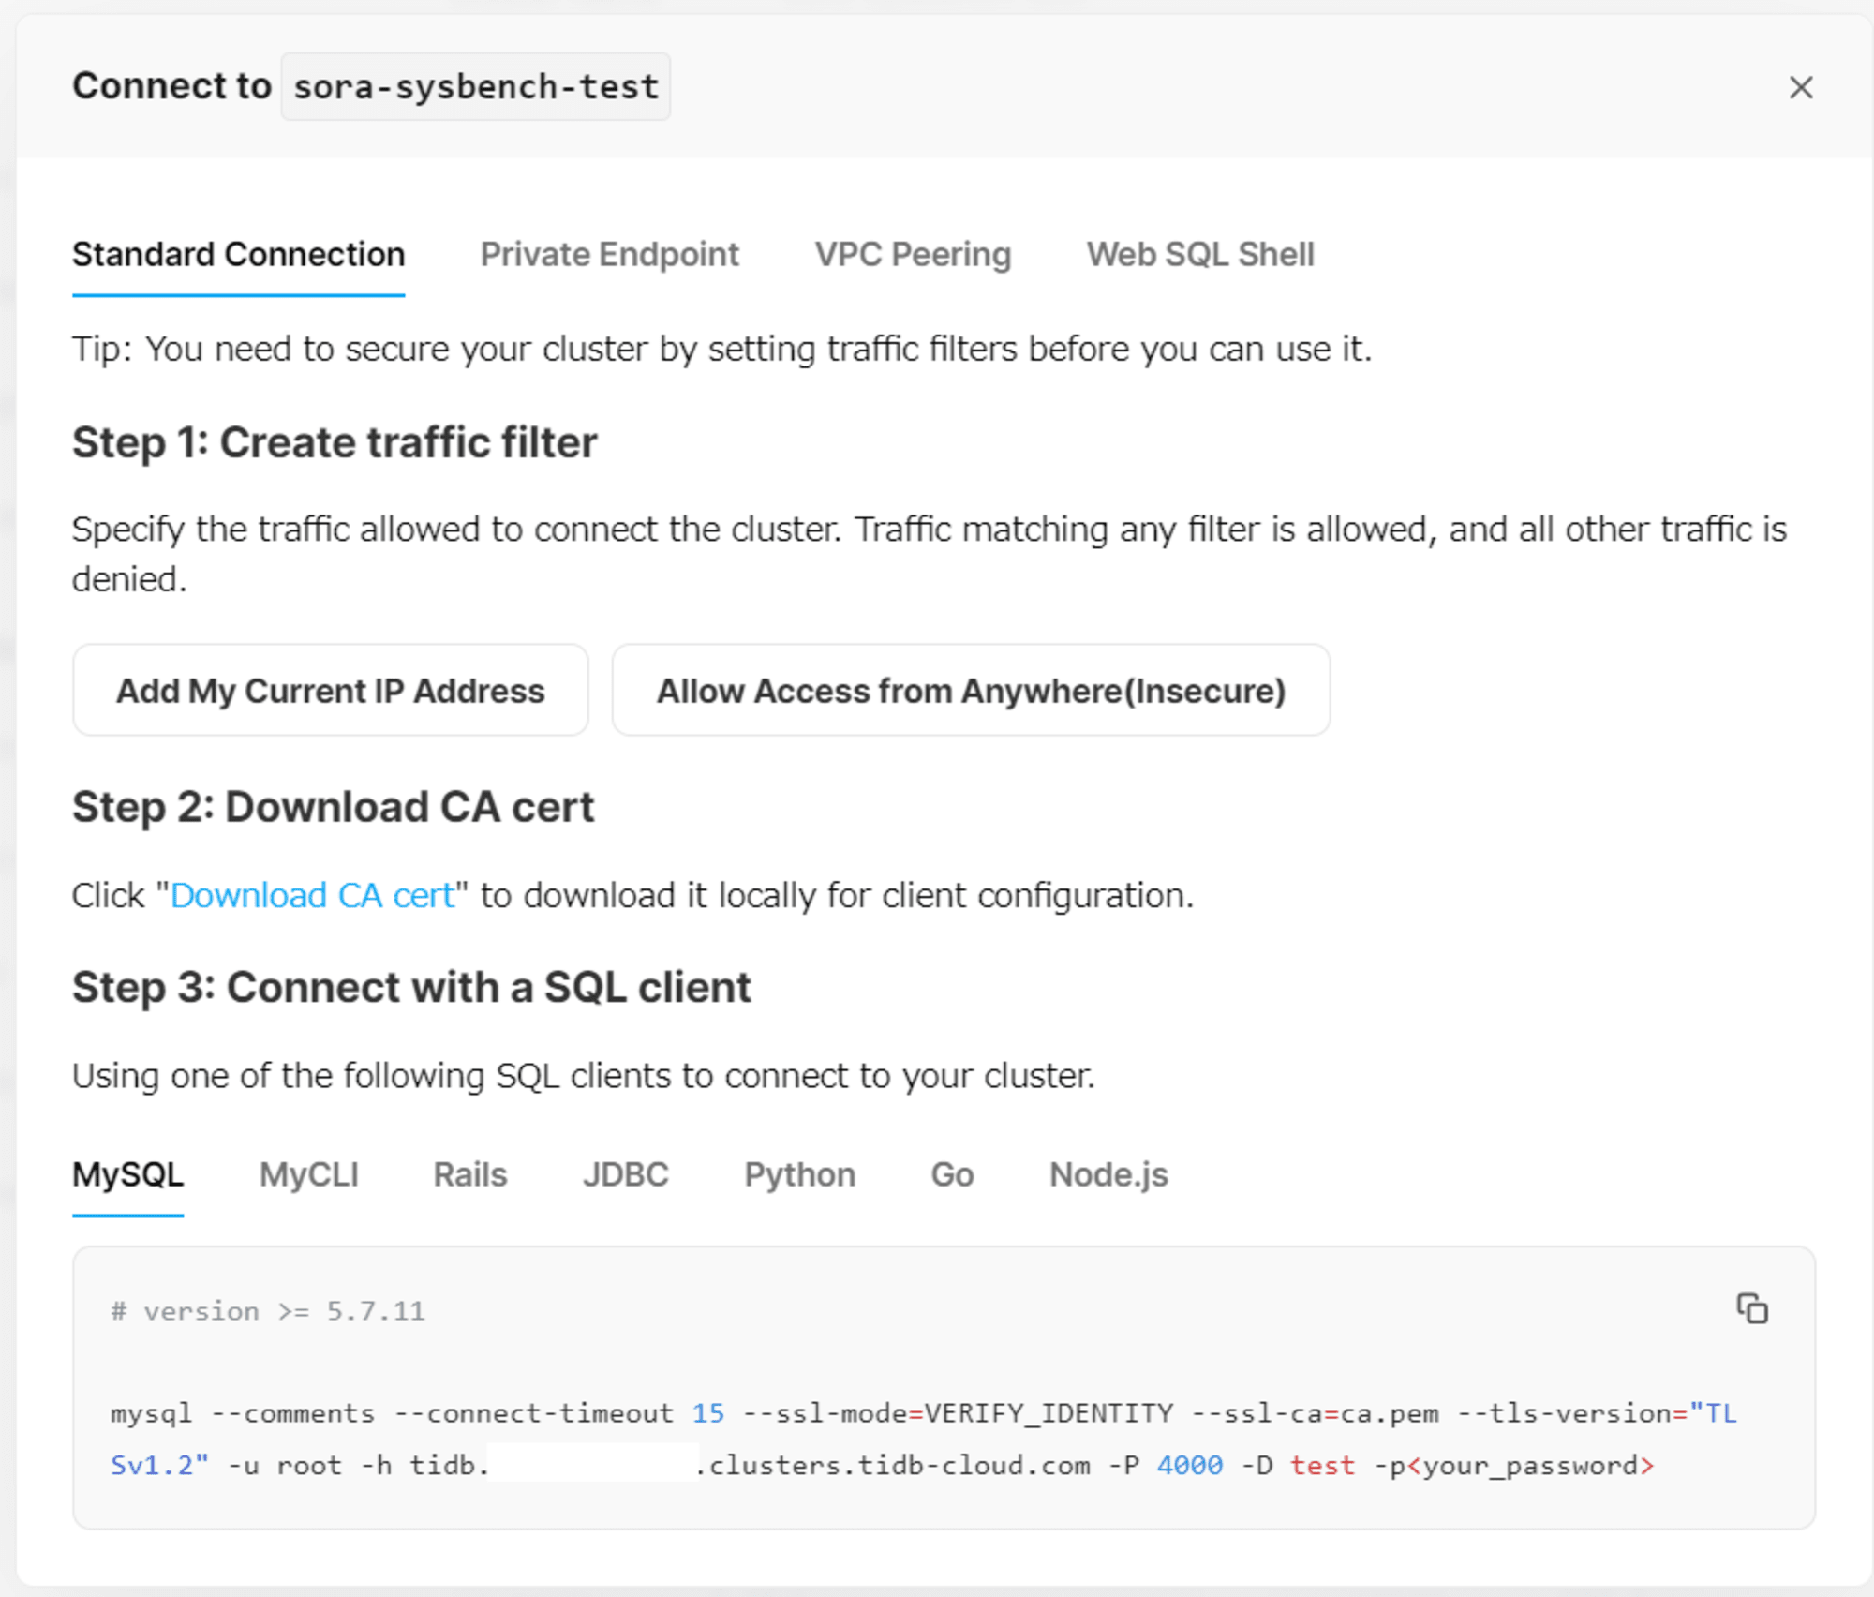
Task: Select the MySQL client tab
Action: (x=127, y=1175)
